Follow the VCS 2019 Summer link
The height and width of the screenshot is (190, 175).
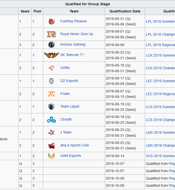pyautogui.click(x=160, y=156)
